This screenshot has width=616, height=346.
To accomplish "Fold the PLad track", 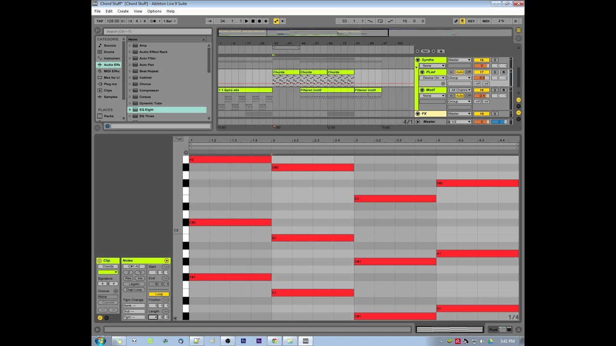I will (x=422, y=72).
